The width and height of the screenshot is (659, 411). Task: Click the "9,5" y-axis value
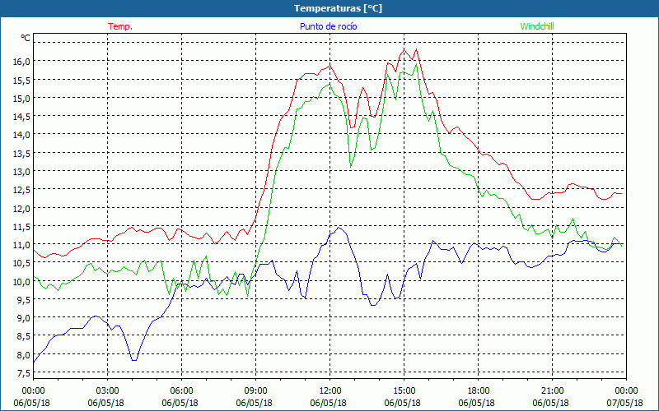tap(24, 300)
